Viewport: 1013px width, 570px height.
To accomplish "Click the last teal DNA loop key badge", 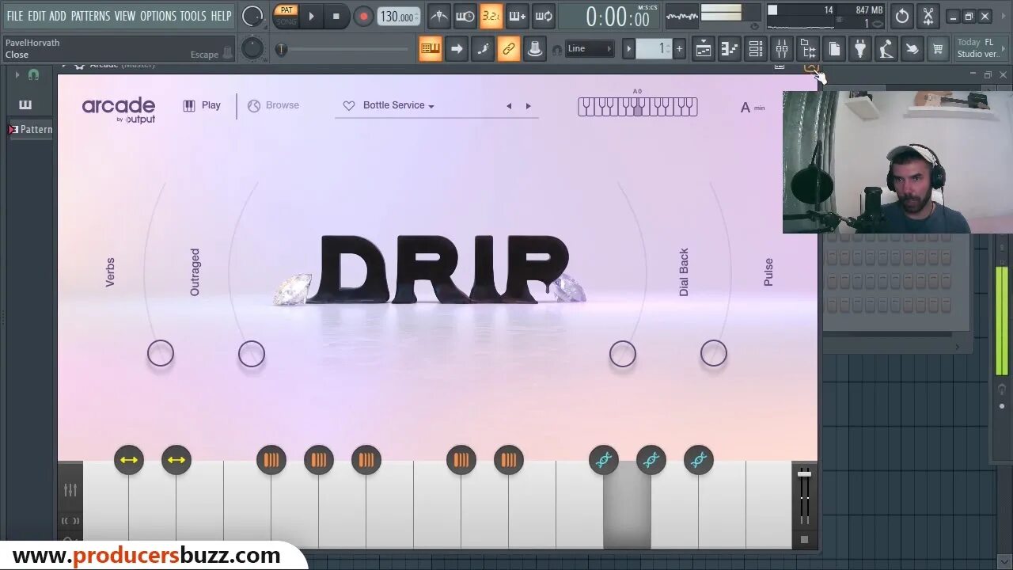I will (x=699, y=460).
